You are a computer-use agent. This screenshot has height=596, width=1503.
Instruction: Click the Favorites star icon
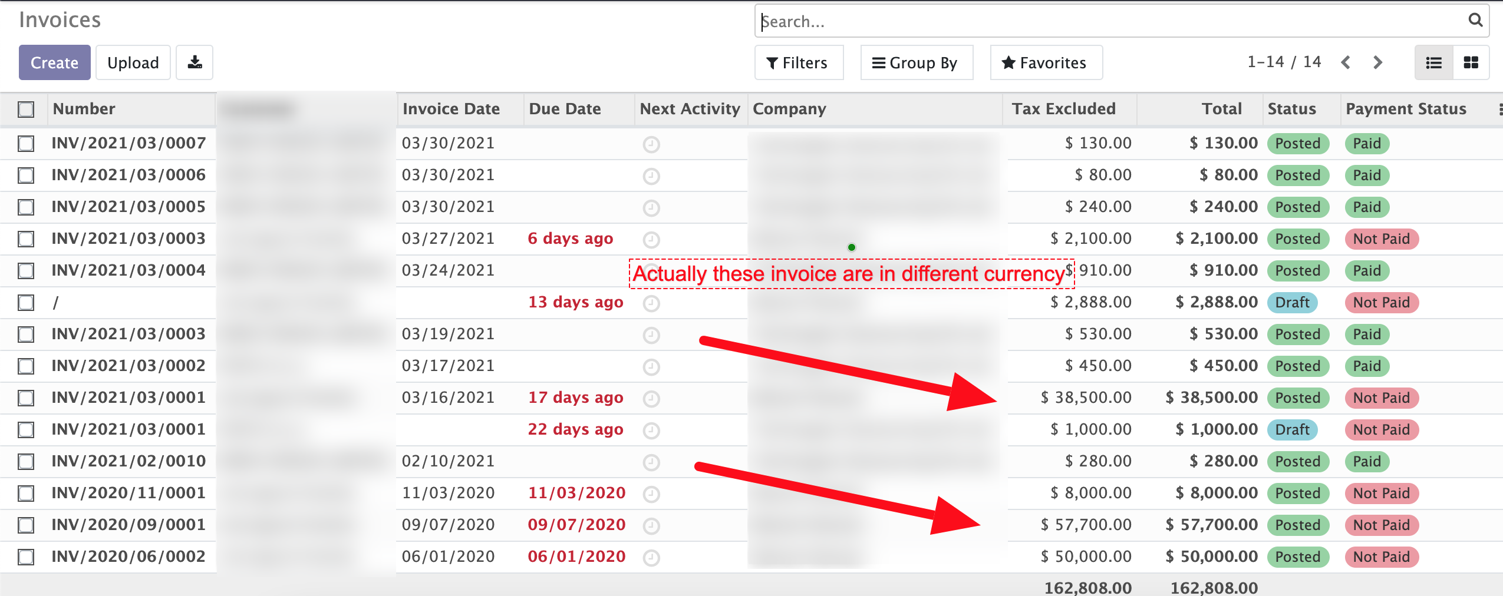click(x=1008, y=62)
